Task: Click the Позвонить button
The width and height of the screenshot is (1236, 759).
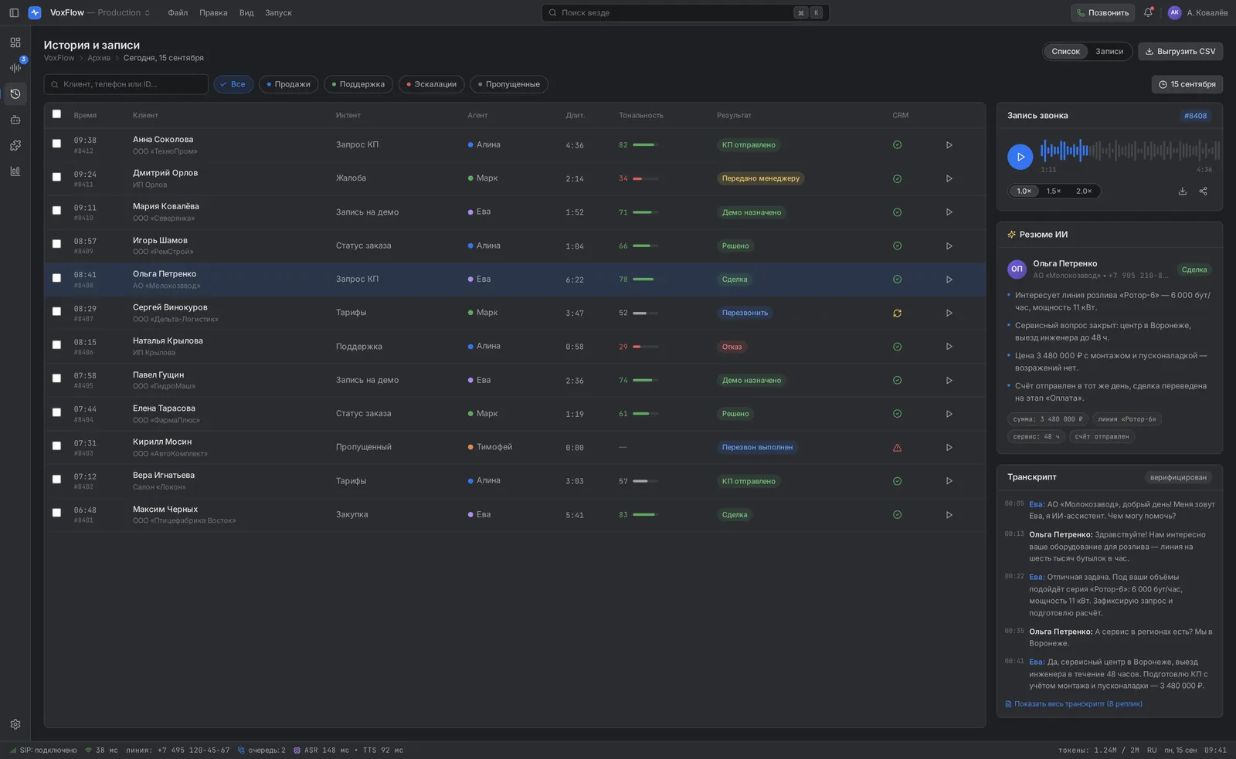Action: tap(1102, 12)
